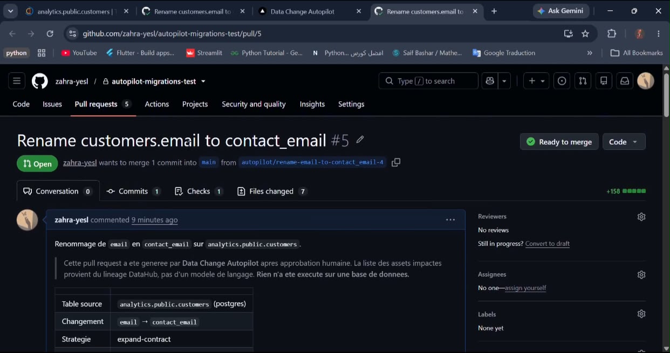Open the Copilot chat icon in header
Image resolution: width=670 pixels, height=353 pixels.
490,81
